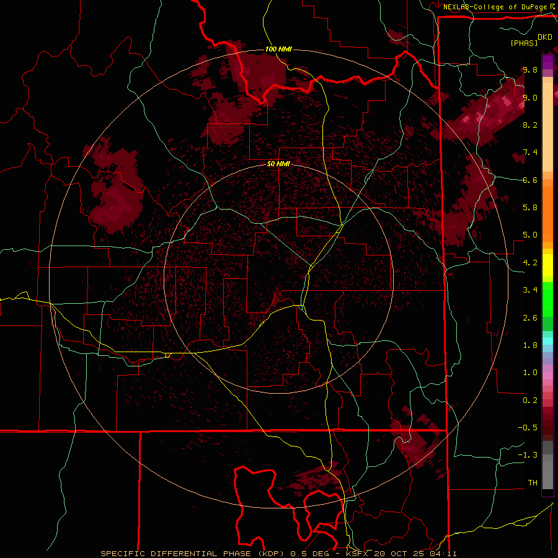Image resolution: width=558 pixels, height=558 pixels.
Task: Click the NEXLAB-College of DuPage credit text
Action: click(495, 7)
